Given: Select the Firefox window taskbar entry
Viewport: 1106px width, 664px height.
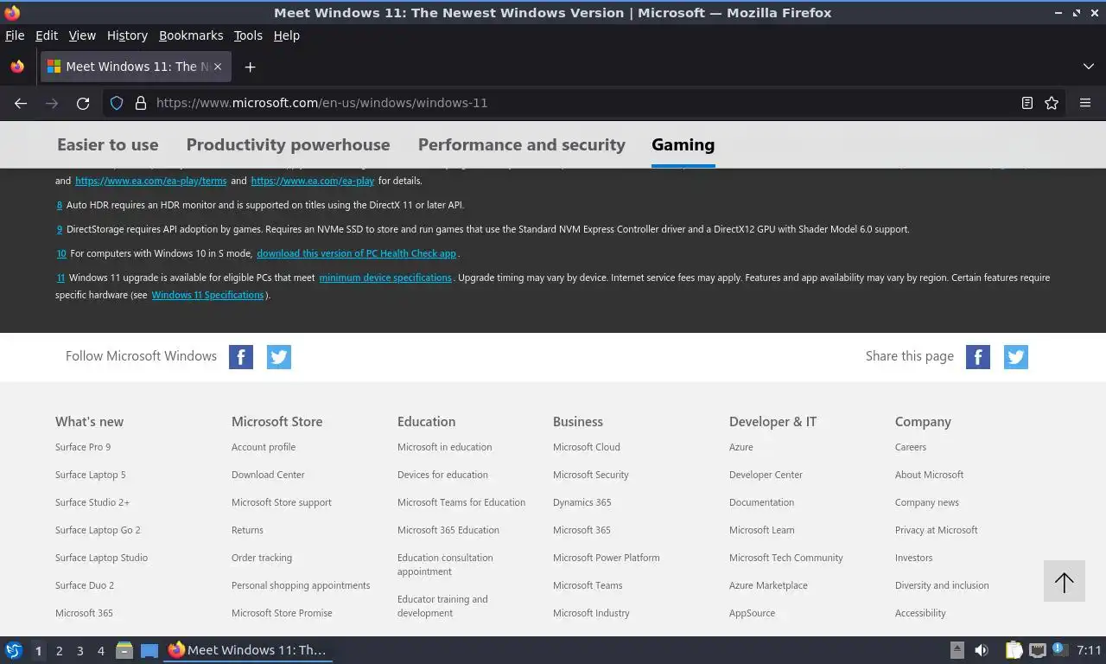Looking at the screenshot, I should 249,650.
